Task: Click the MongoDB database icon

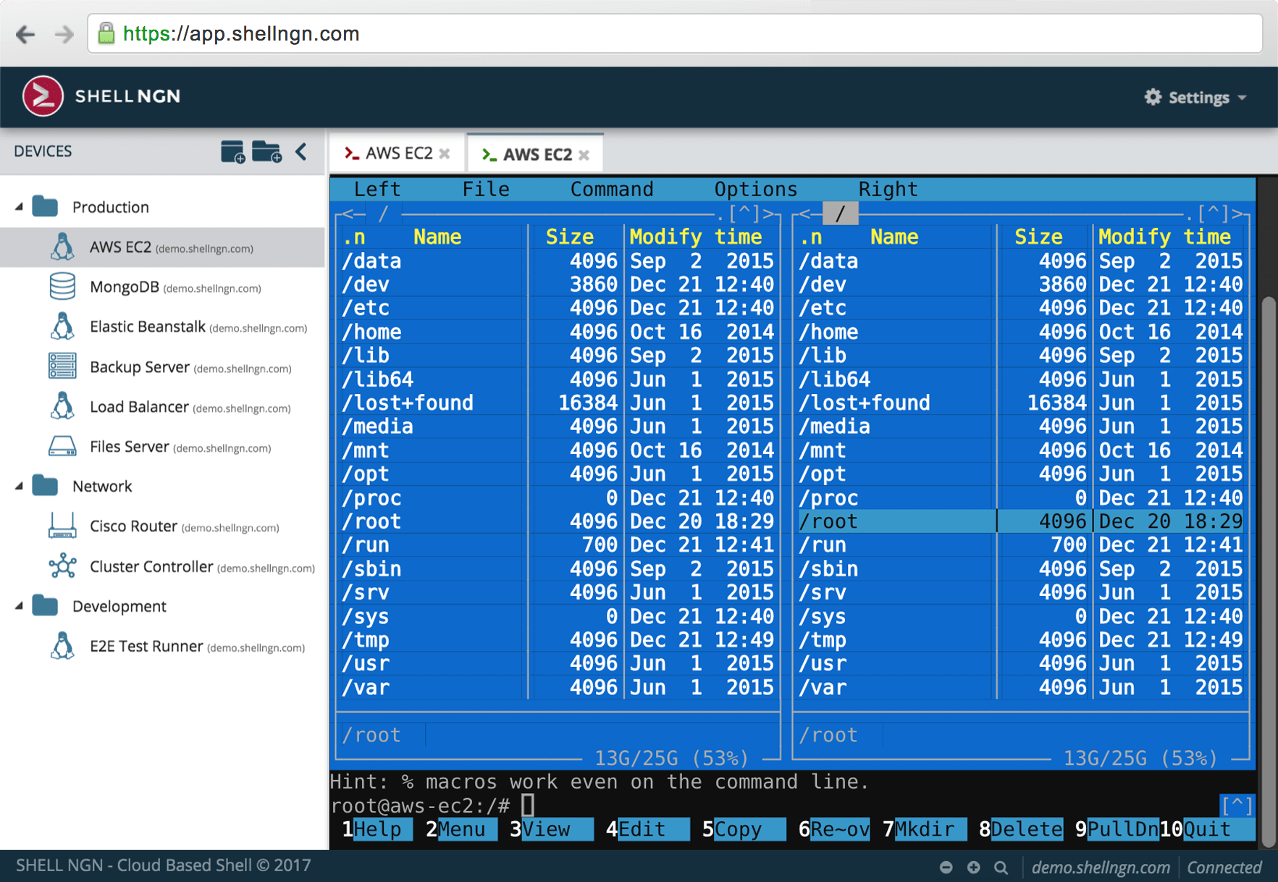Action: point(62,287)
